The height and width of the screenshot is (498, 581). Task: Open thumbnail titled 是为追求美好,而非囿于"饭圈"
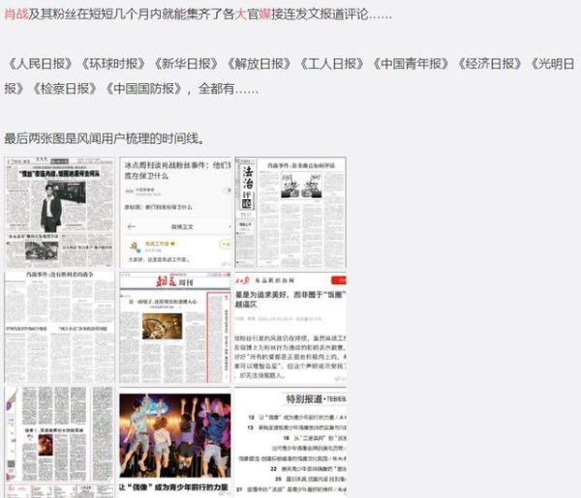tap(290, 328)
